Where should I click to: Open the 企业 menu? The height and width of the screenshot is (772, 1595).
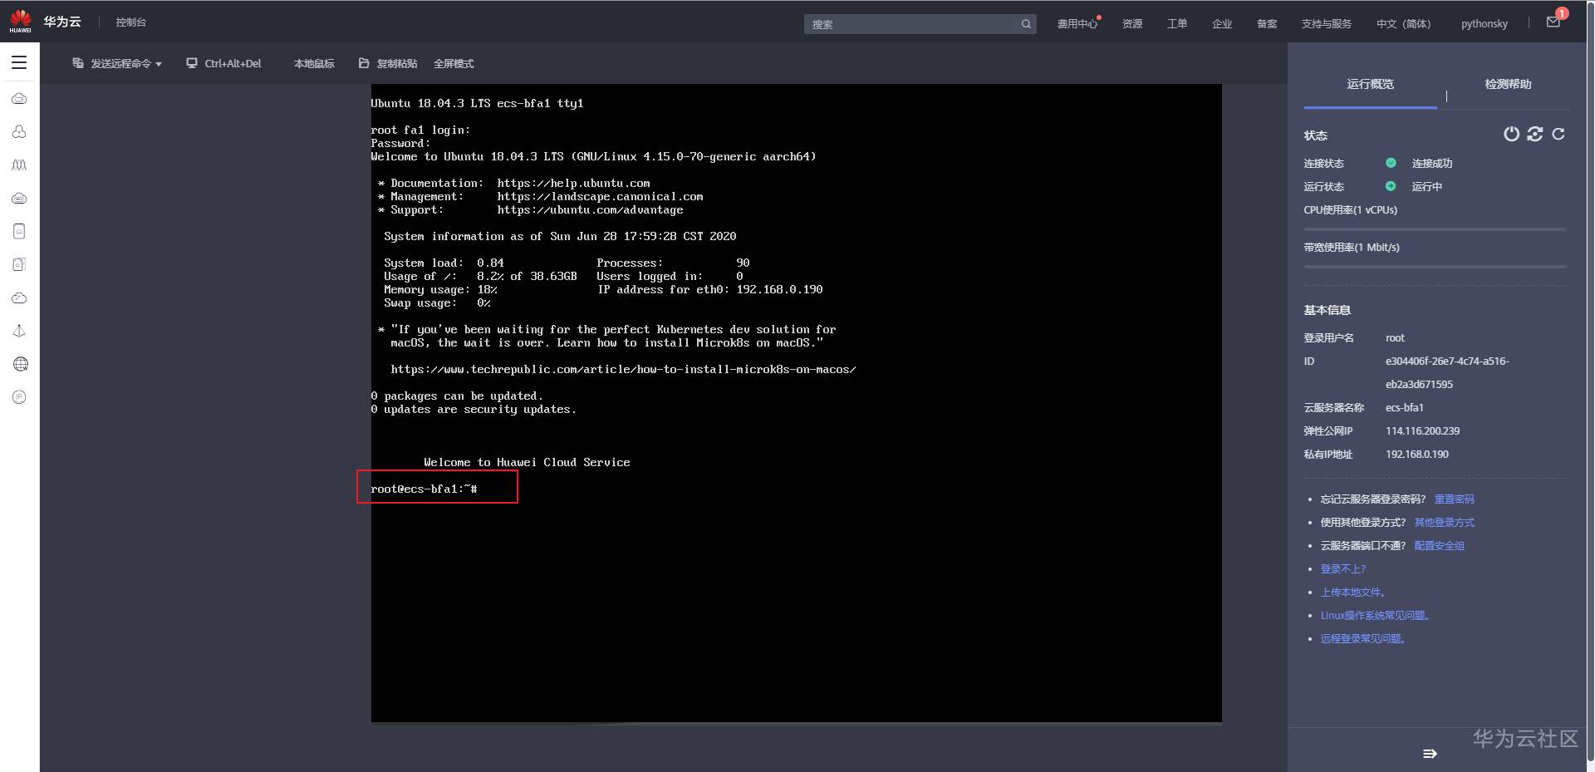click(1222, 24)
